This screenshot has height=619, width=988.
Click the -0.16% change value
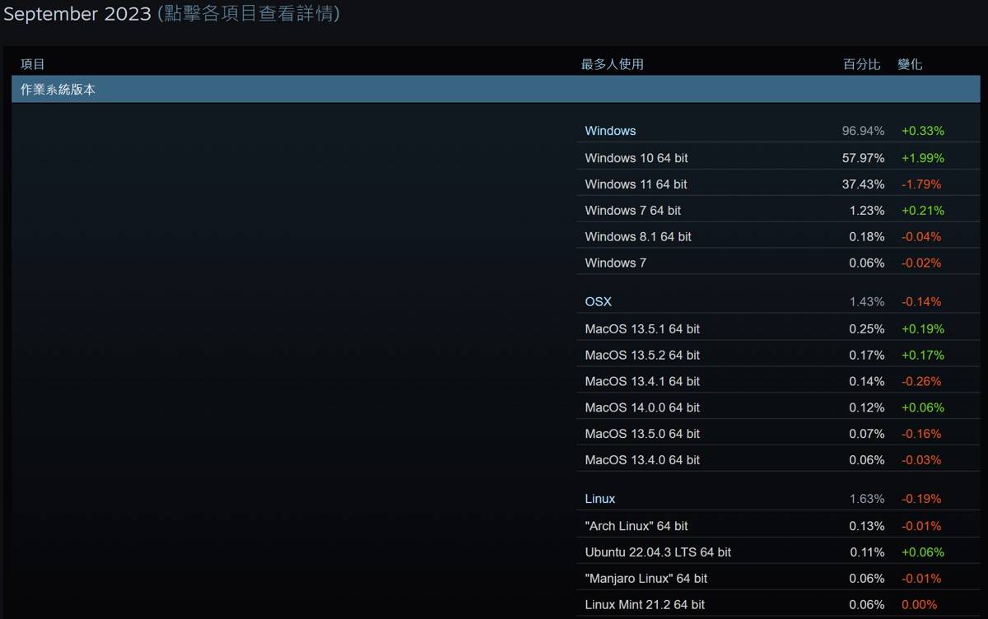coord(921,434)
